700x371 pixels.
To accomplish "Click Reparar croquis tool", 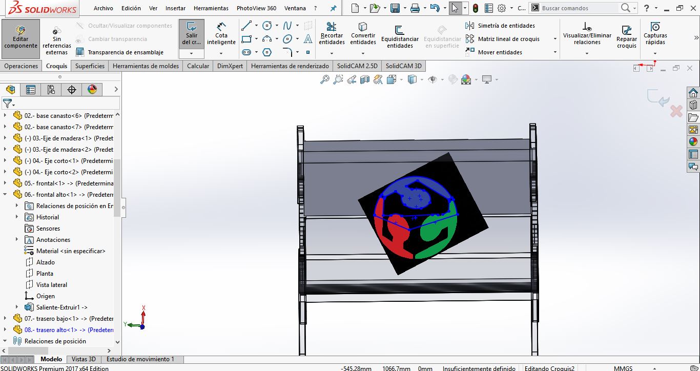I will 627,37.
